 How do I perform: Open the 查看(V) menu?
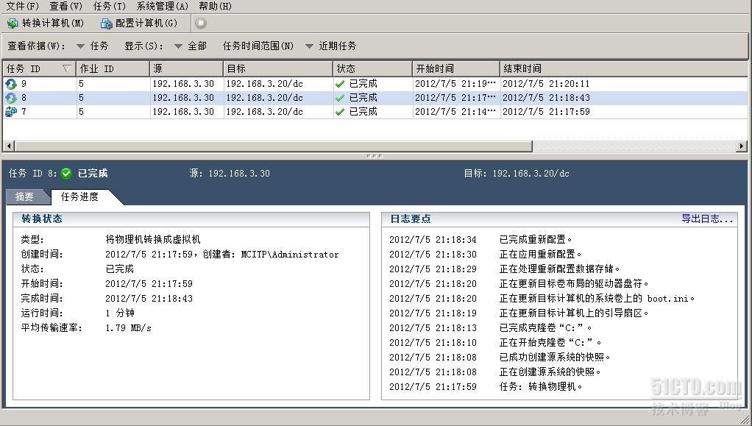point(65,6)
